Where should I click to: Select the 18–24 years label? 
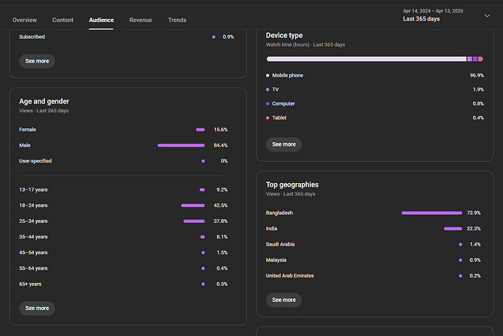point(34,206)
